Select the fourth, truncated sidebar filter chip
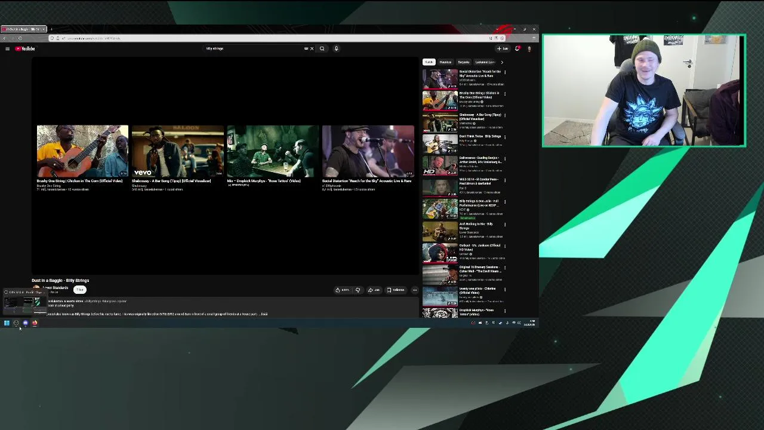This screenshot has width=764, height=430. [485, 62]
